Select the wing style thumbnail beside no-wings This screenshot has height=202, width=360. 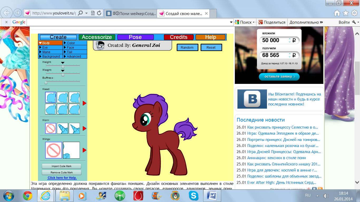[71, 150]
